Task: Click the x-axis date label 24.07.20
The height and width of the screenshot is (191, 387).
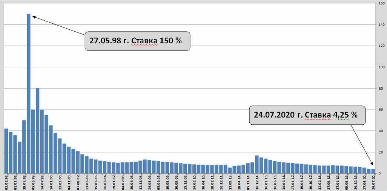Action: [x=373, y=182]
